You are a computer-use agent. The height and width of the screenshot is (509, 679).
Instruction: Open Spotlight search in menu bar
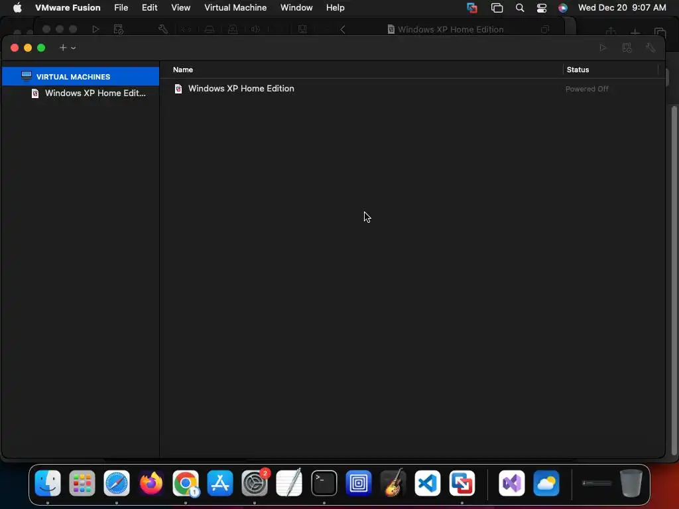click(520, 8)
